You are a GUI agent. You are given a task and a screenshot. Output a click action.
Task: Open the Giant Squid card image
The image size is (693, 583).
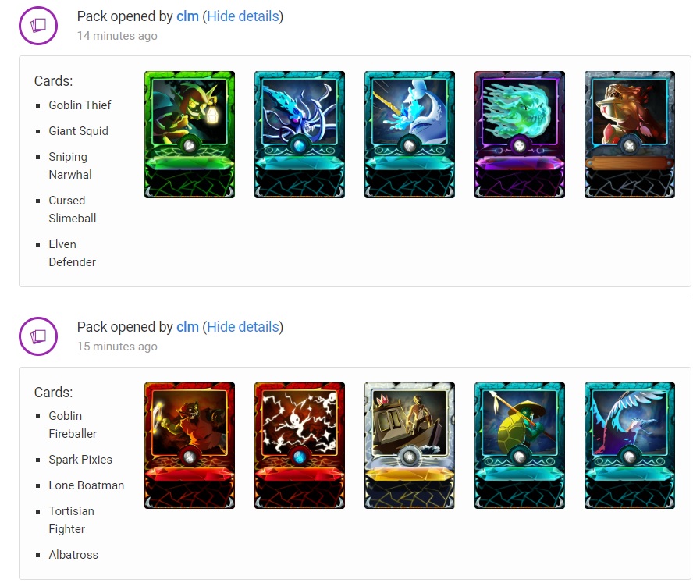tap(300, 134)
